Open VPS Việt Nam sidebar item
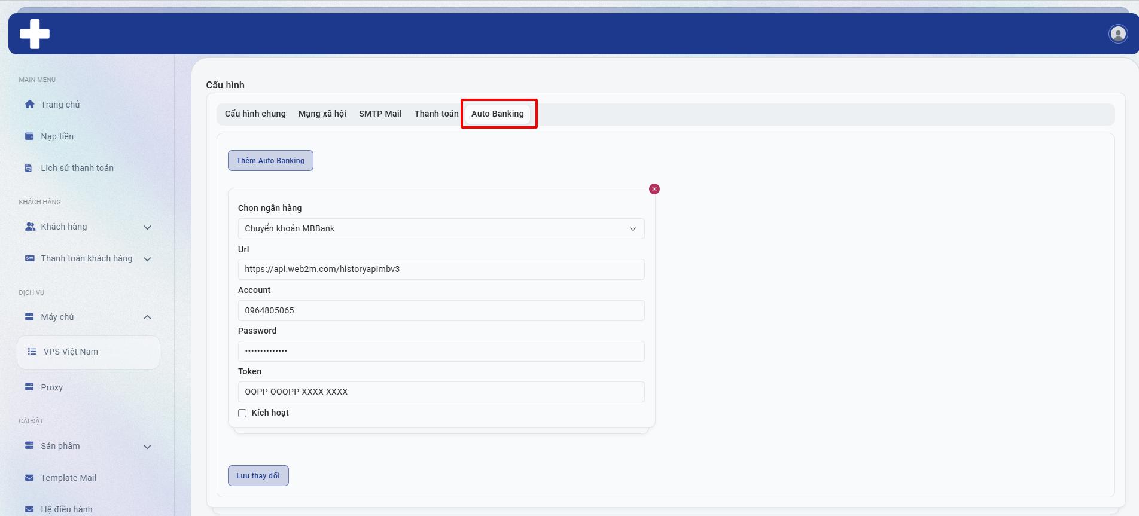 (x=89, y=352)
